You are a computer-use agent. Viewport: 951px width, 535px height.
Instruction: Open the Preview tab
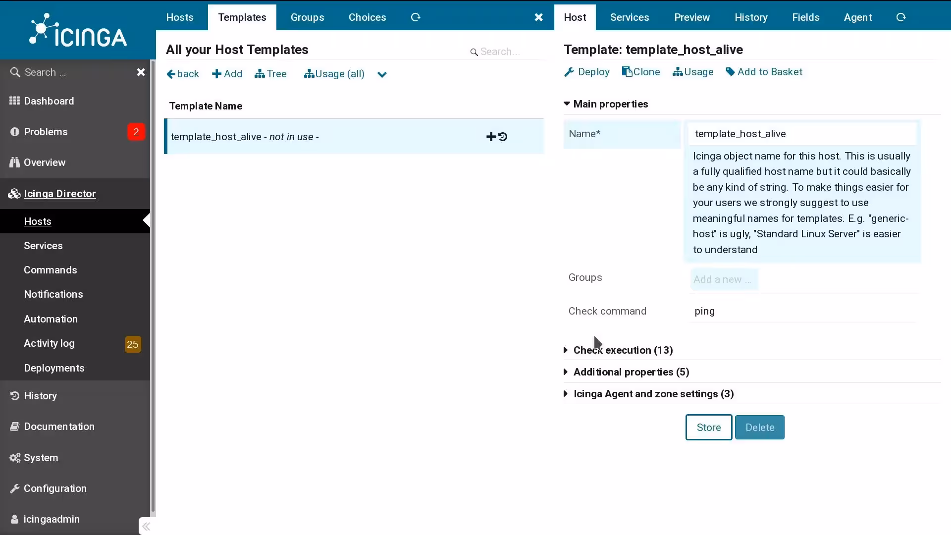pyautogui.click(x=692, y=17)
